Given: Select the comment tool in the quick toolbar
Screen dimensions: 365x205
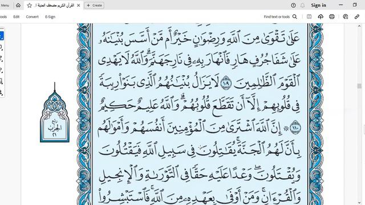Looking at the screenshot, I should coord(1,47).
